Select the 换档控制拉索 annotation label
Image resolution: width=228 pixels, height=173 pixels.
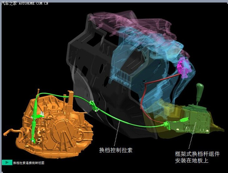(x=116, y=150)
